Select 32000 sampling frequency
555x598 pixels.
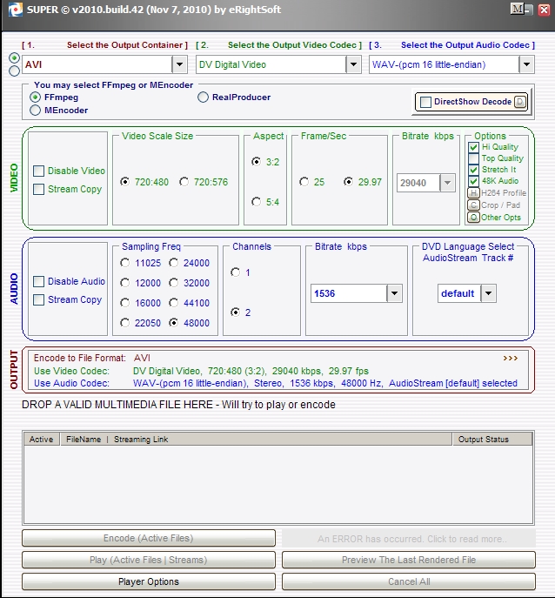173,283
